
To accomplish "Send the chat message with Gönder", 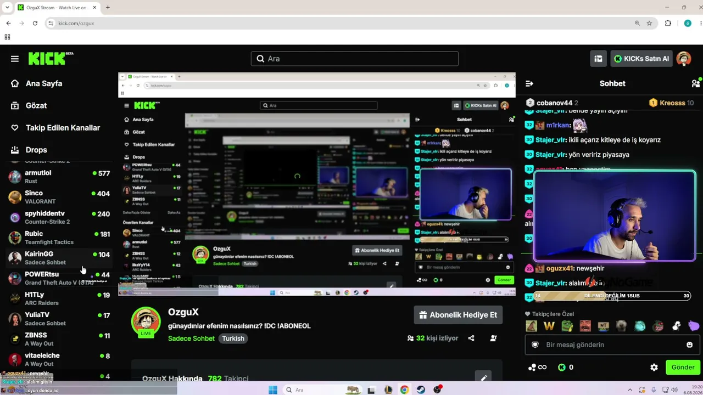I will click(x=683, y=367).
